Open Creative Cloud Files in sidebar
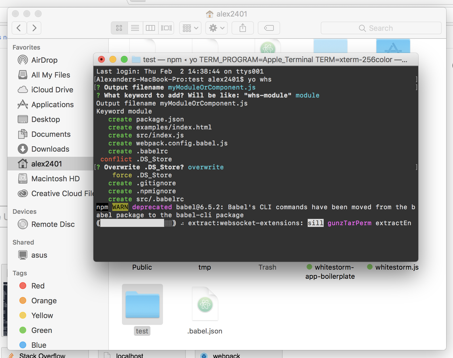The image size is (453, 358). 50,194
